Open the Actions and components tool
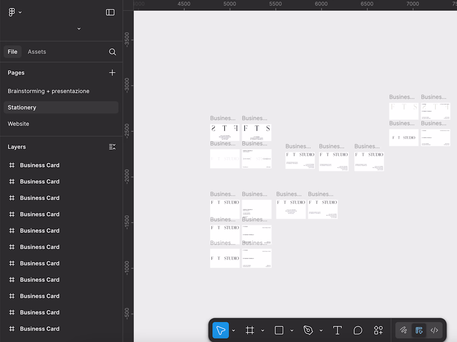This screenshot has width=457, height=342. click(378, 330)
